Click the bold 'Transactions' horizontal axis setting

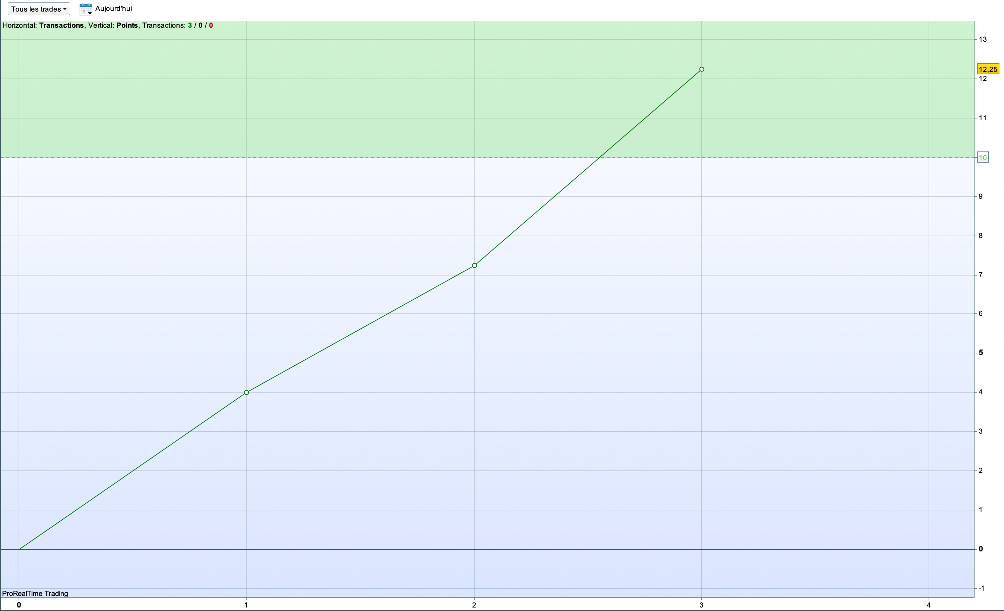[x=61, y=25]
